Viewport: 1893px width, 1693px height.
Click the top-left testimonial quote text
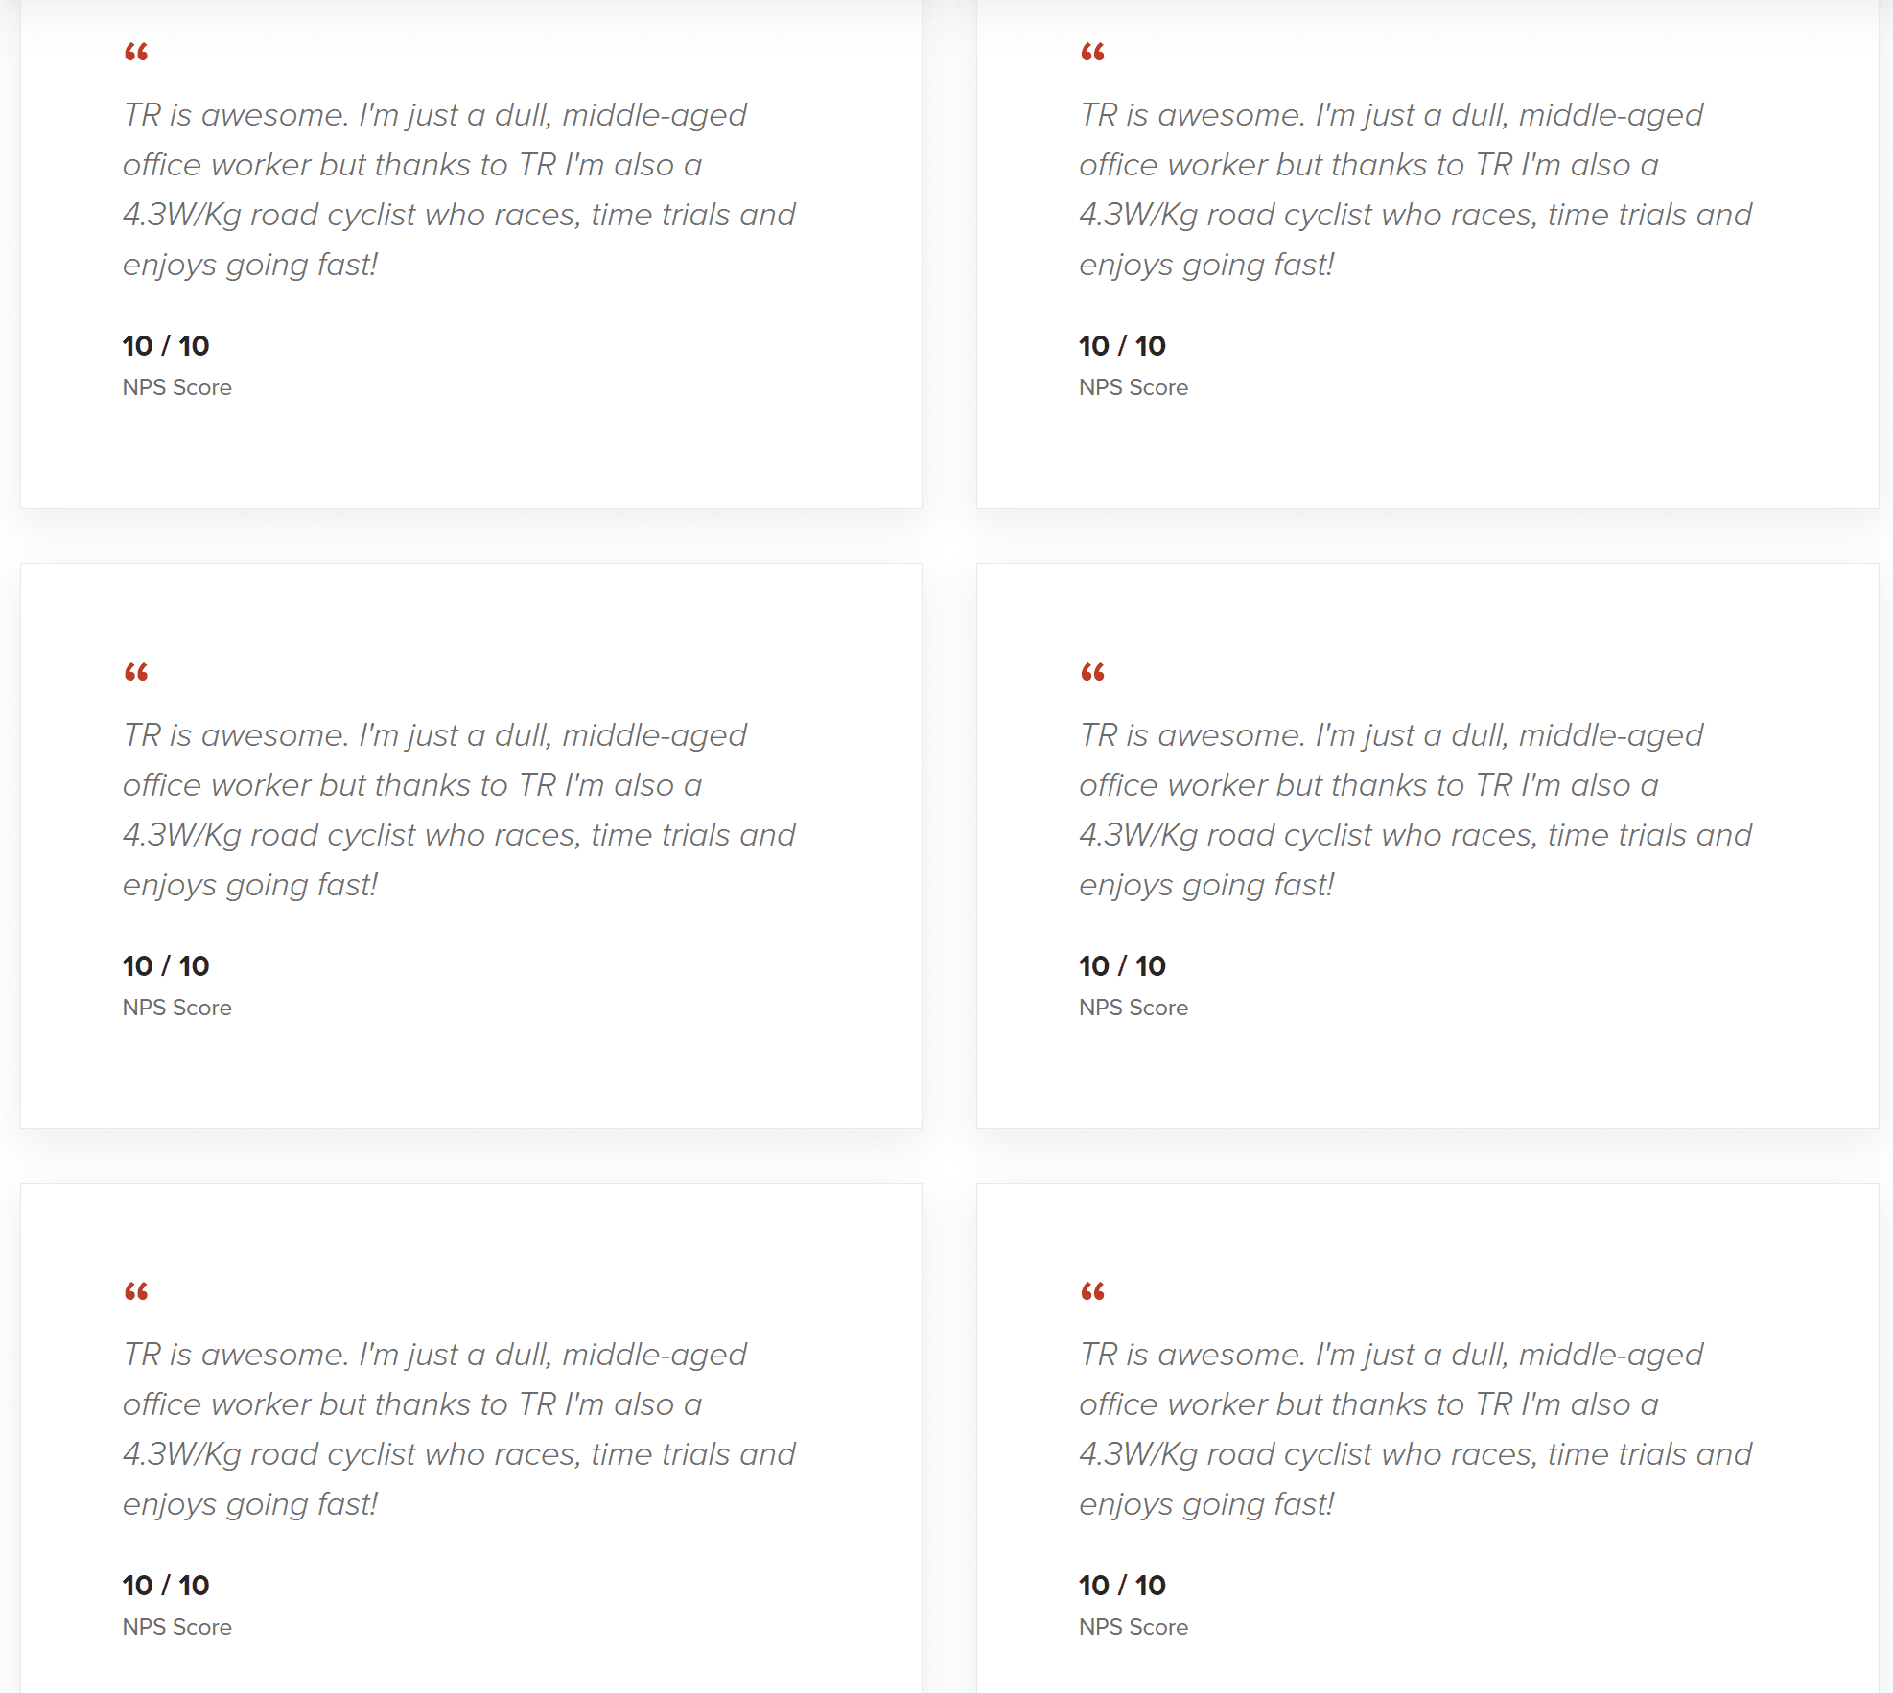(x=458, y=190)
